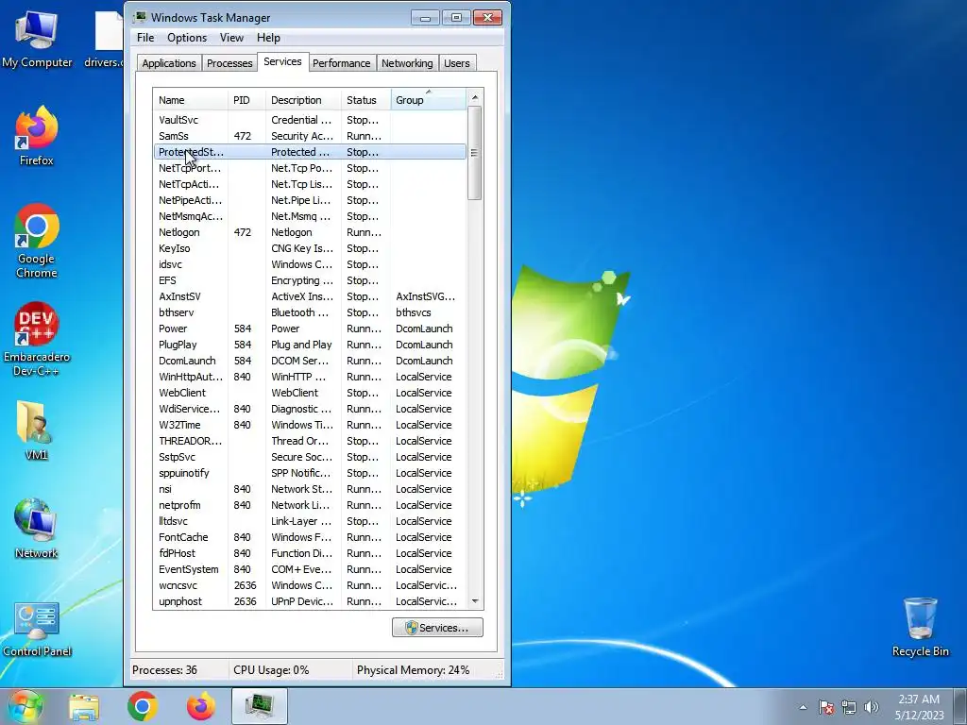This screenshot has width=967, height=725.
Task: Select the fdPHost service row
Action: [310, 552]
